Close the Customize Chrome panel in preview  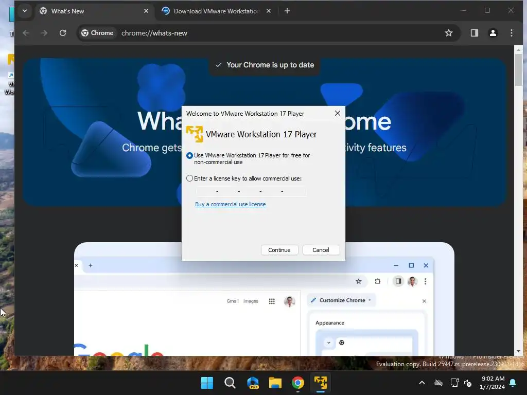424,301
